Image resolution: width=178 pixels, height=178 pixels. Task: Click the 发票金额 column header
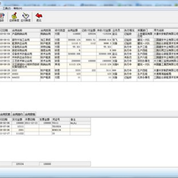click(45, 119)
